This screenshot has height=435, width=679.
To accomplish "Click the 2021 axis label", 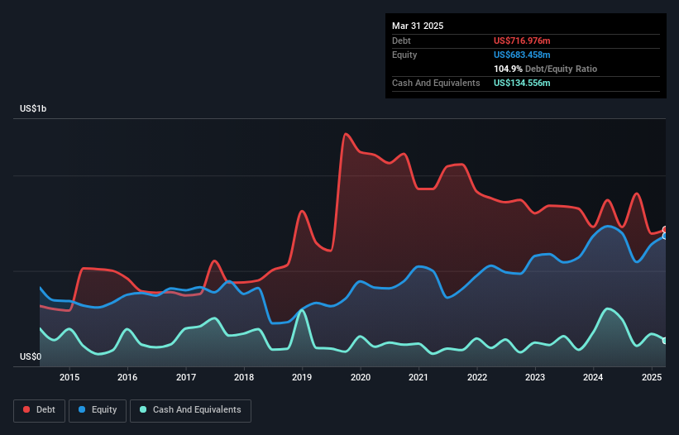I will [x=418, y=377].
